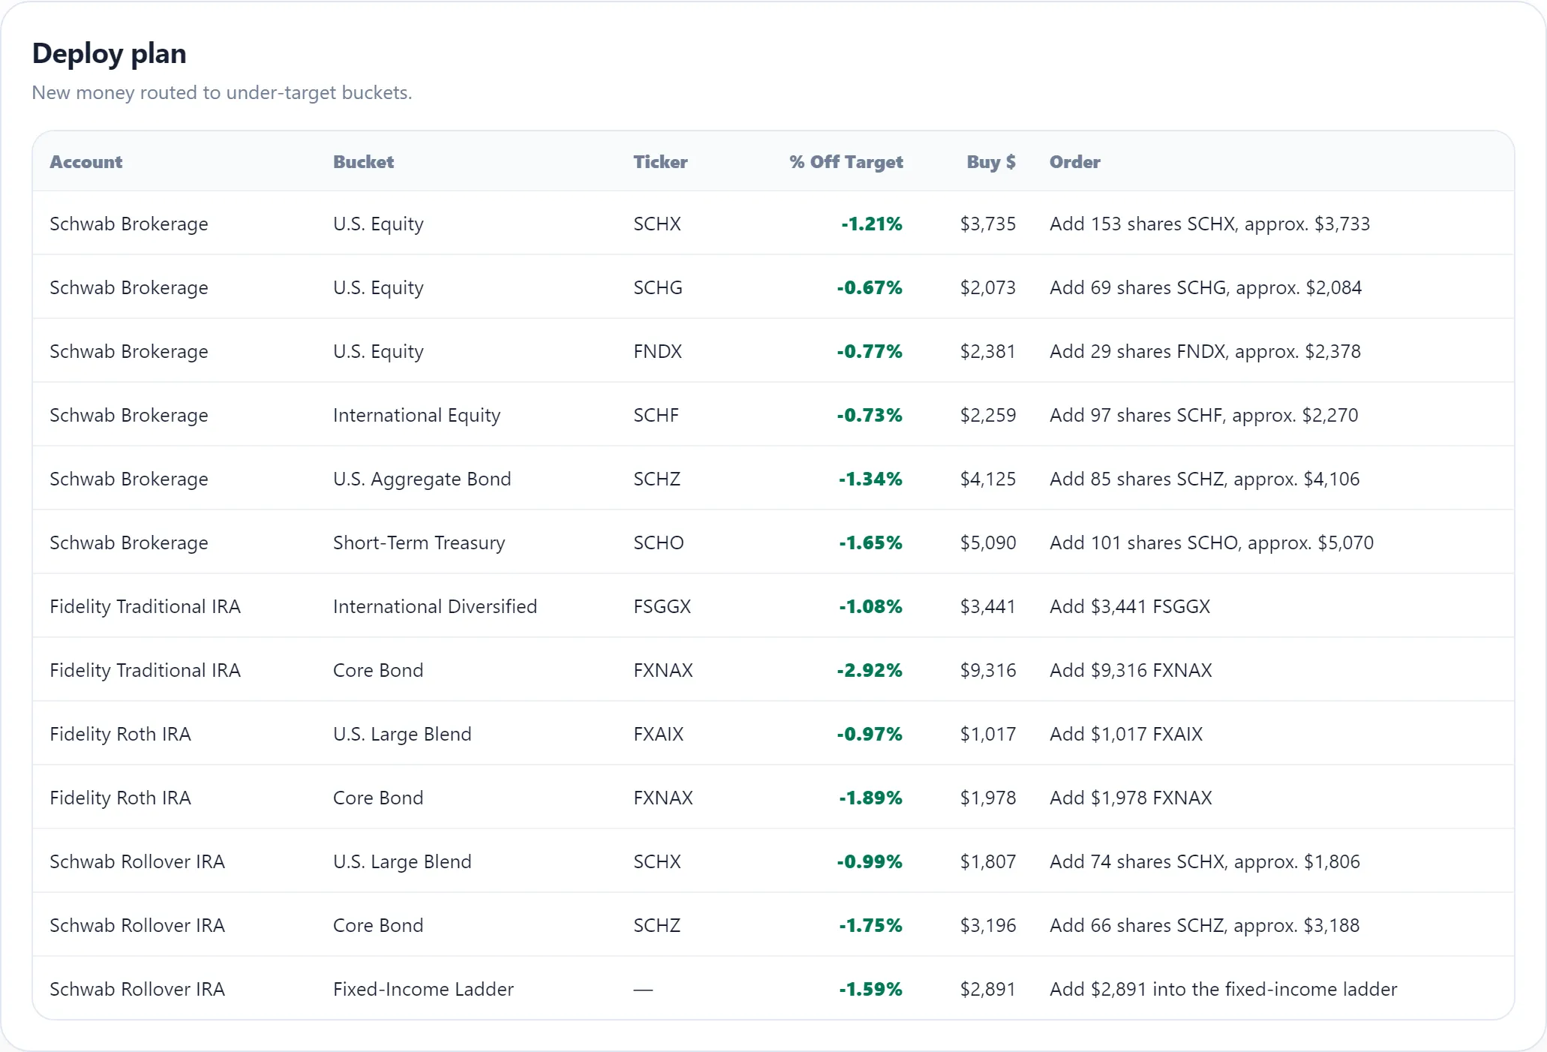The image size is (1547, 1052).
Task: Click the $9,316 buy amount
Action: 988,670
